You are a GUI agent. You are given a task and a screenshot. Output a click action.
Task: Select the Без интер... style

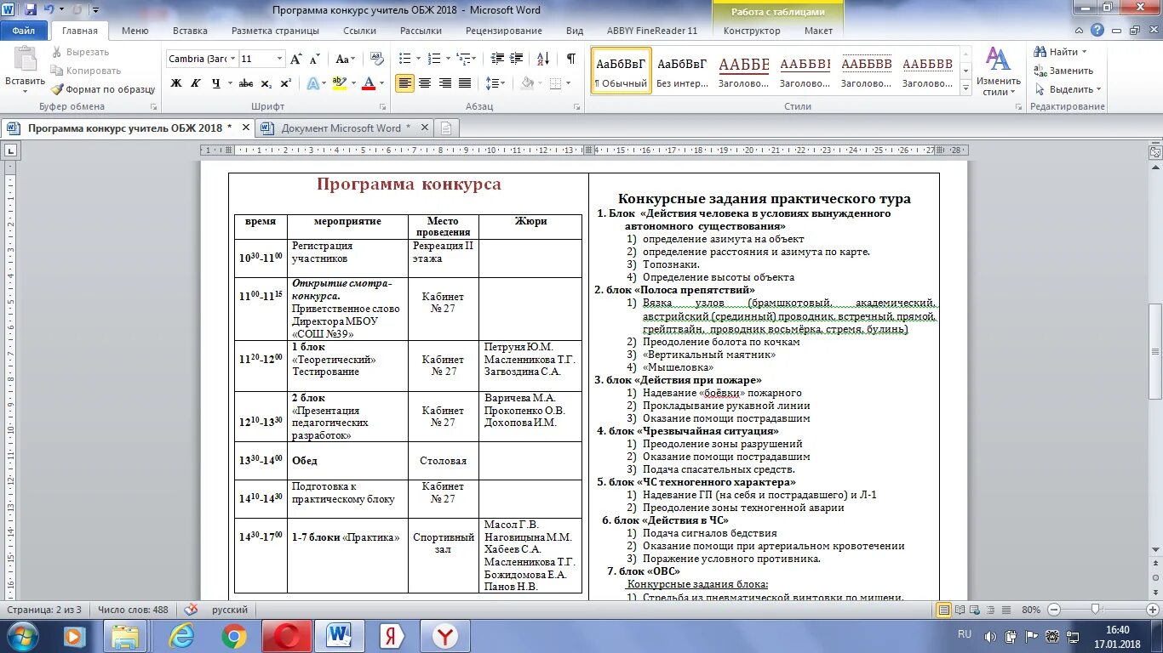(682, 71)
